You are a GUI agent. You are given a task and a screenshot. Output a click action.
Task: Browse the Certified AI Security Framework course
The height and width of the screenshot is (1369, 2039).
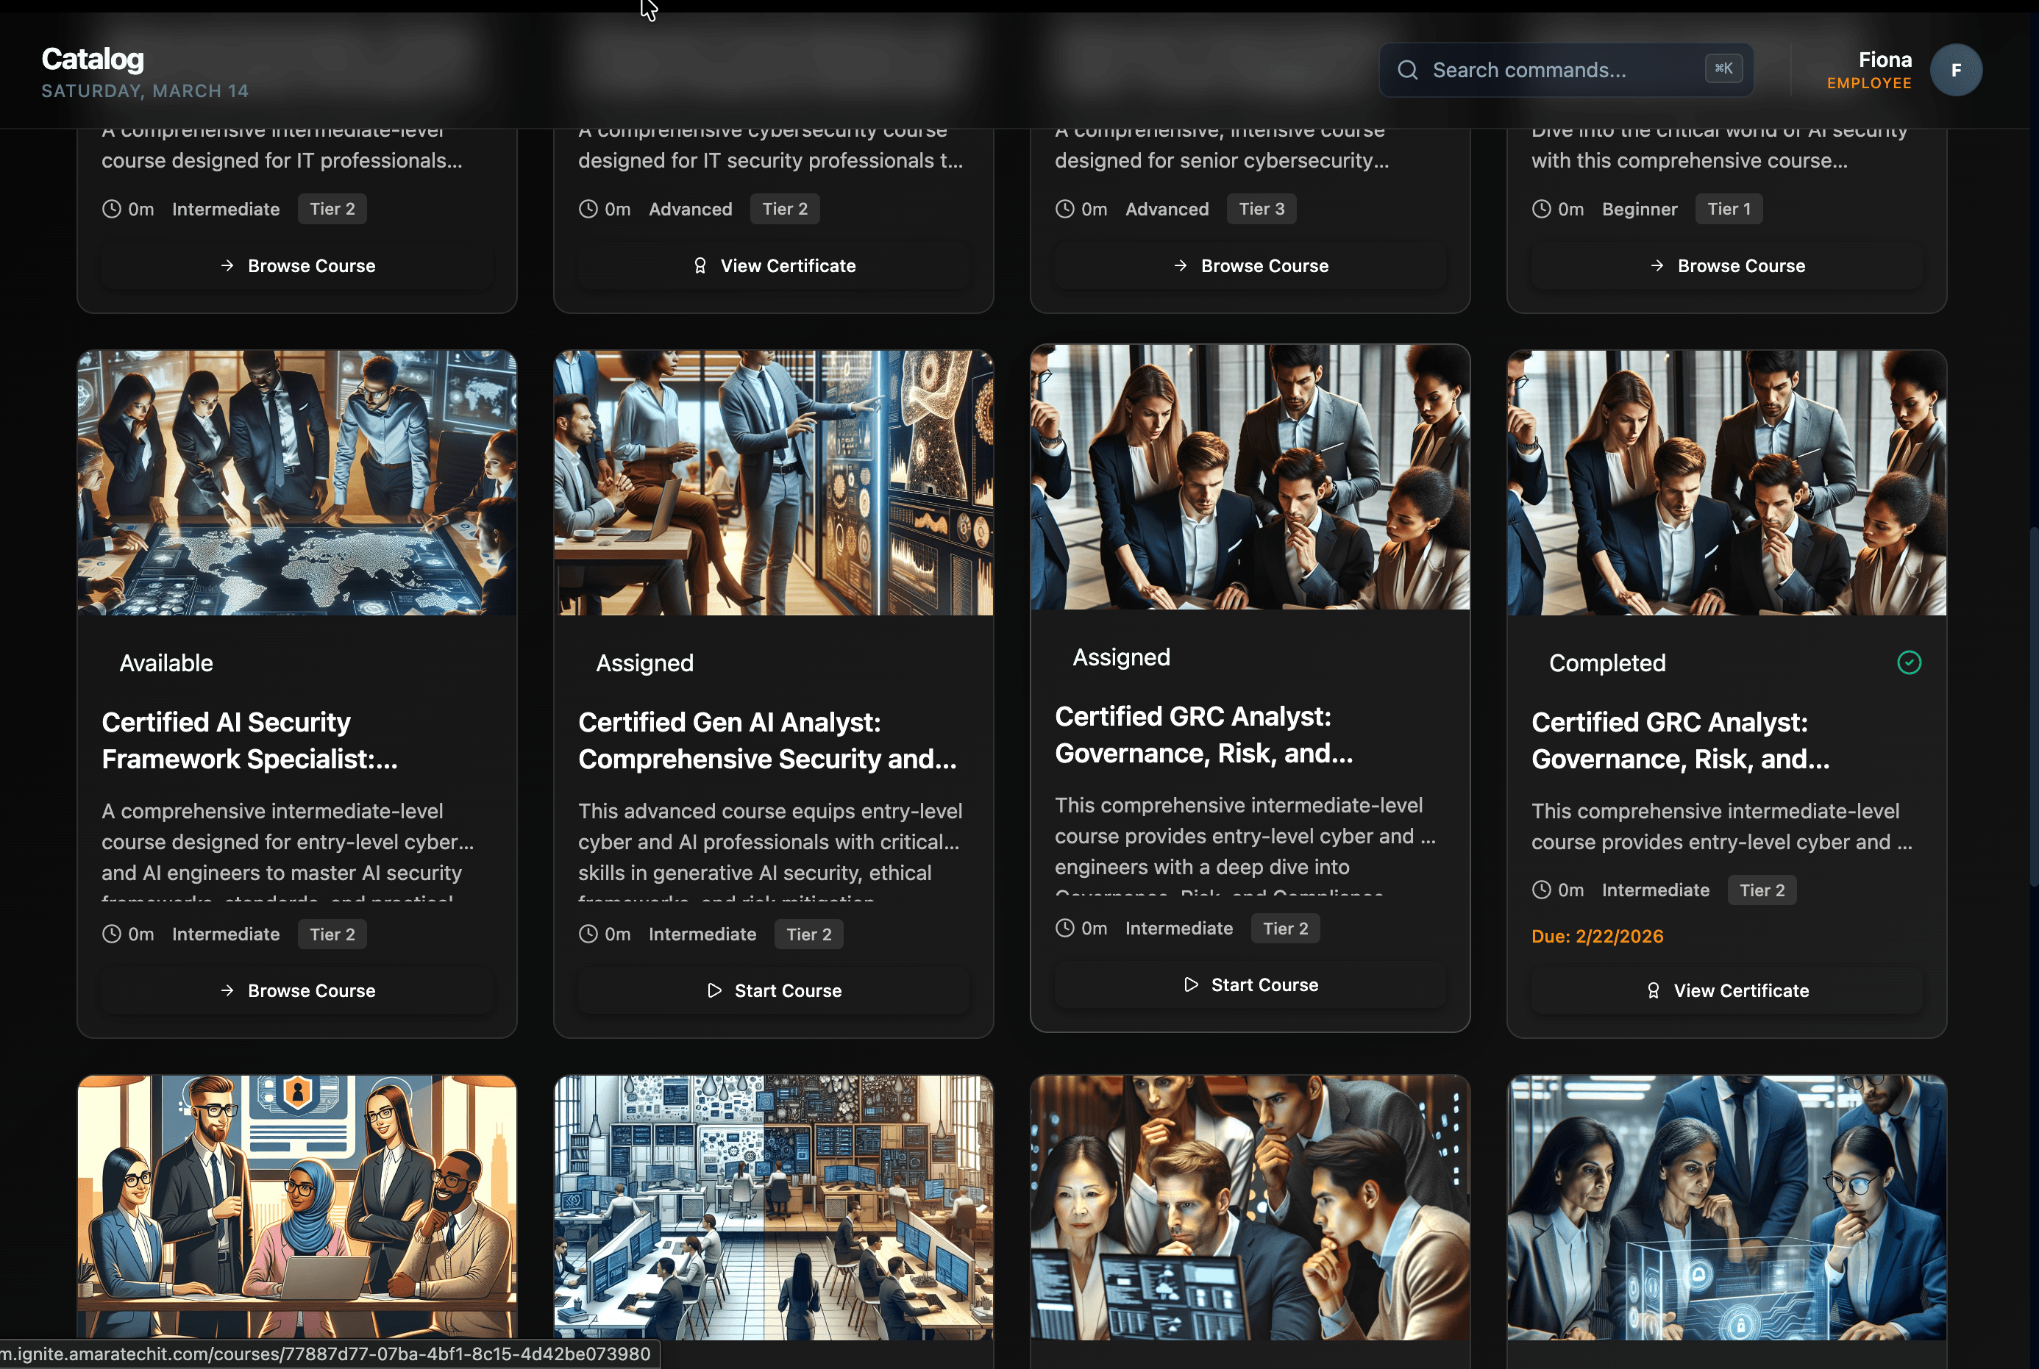[297, 991]
